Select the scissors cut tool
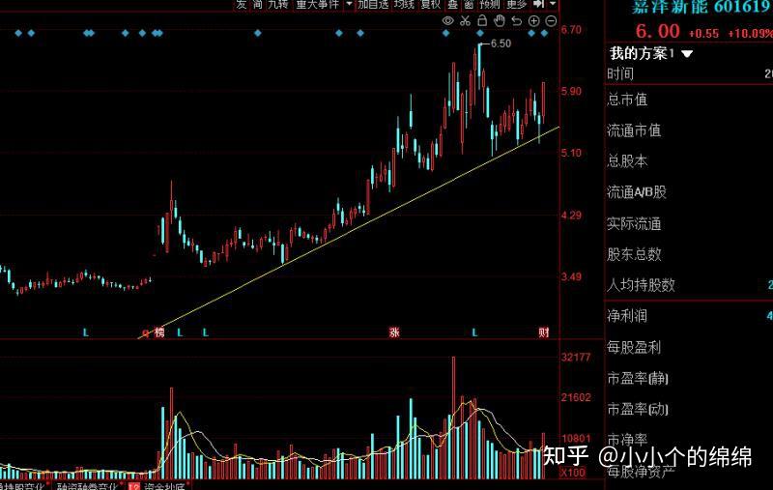The image size is (773, 490). pyautogui.click(x=466, y=20)
